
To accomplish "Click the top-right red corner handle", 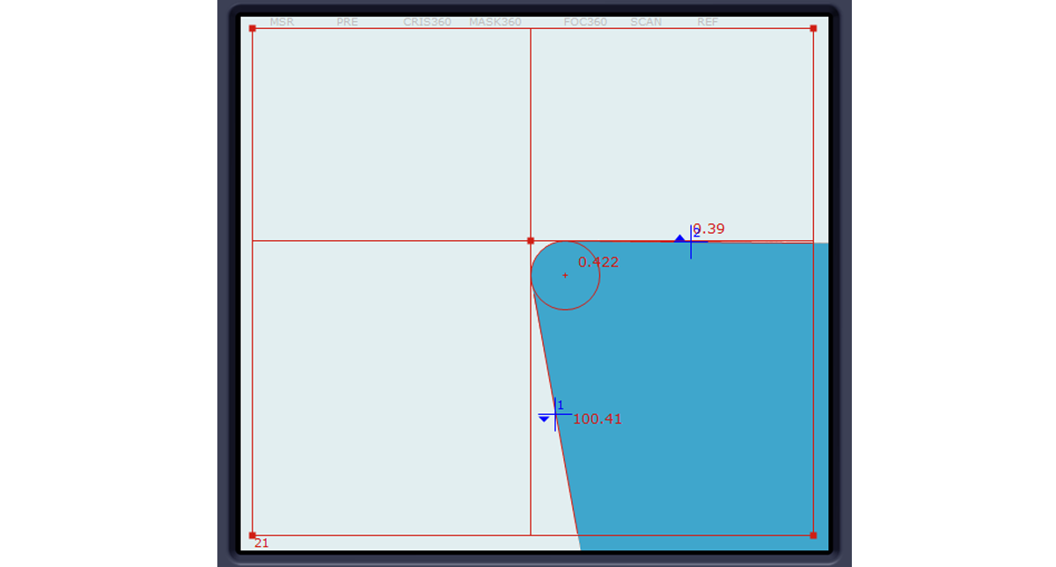I will pos(813,29).
